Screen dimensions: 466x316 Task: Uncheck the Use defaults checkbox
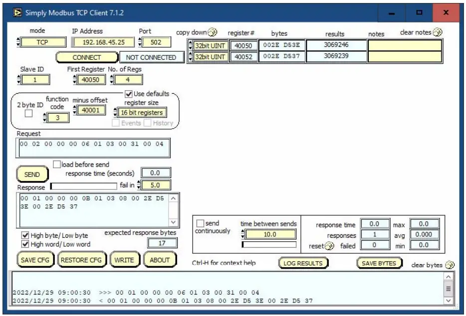pyautogui.click(x=128, y=94)
